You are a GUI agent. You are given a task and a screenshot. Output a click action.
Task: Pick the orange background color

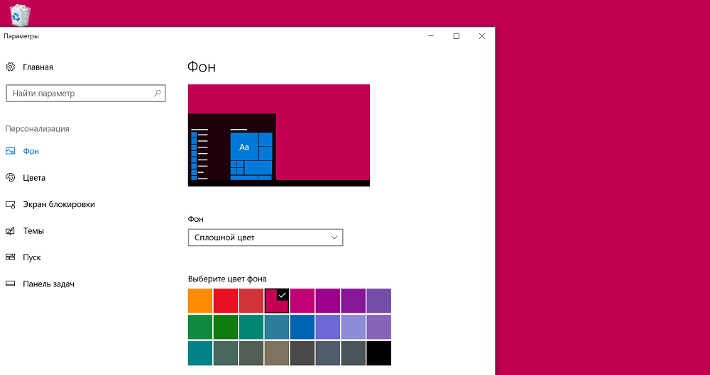200,301
